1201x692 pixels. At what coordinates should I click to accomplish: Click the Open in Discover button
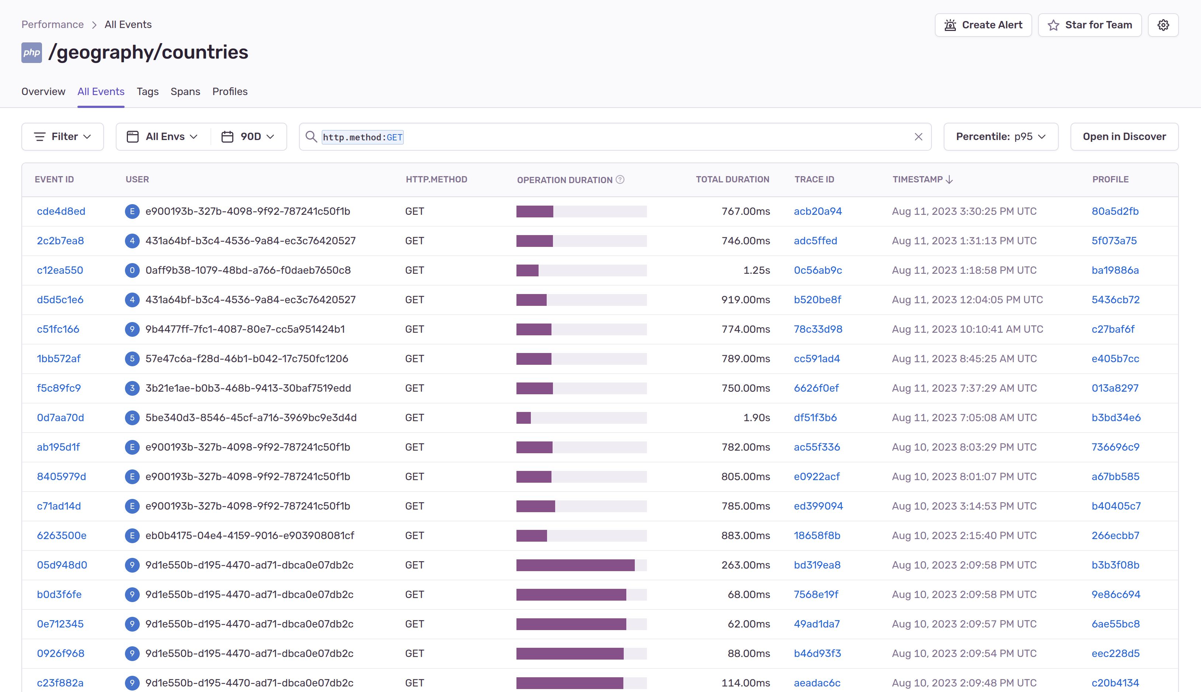click(x=1124, y=137)
